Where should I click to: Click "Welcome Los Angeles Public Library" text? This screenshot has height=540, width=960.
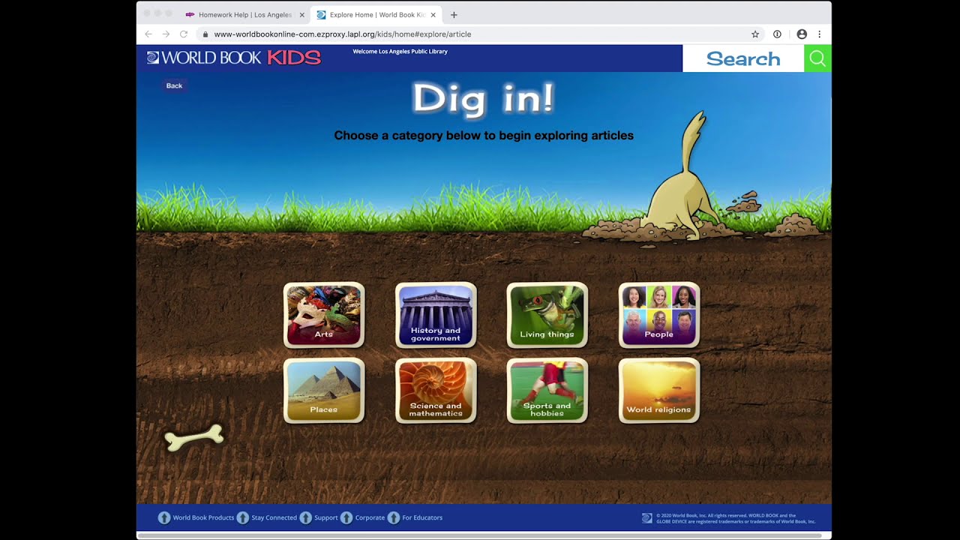click(x=400, y=52)
